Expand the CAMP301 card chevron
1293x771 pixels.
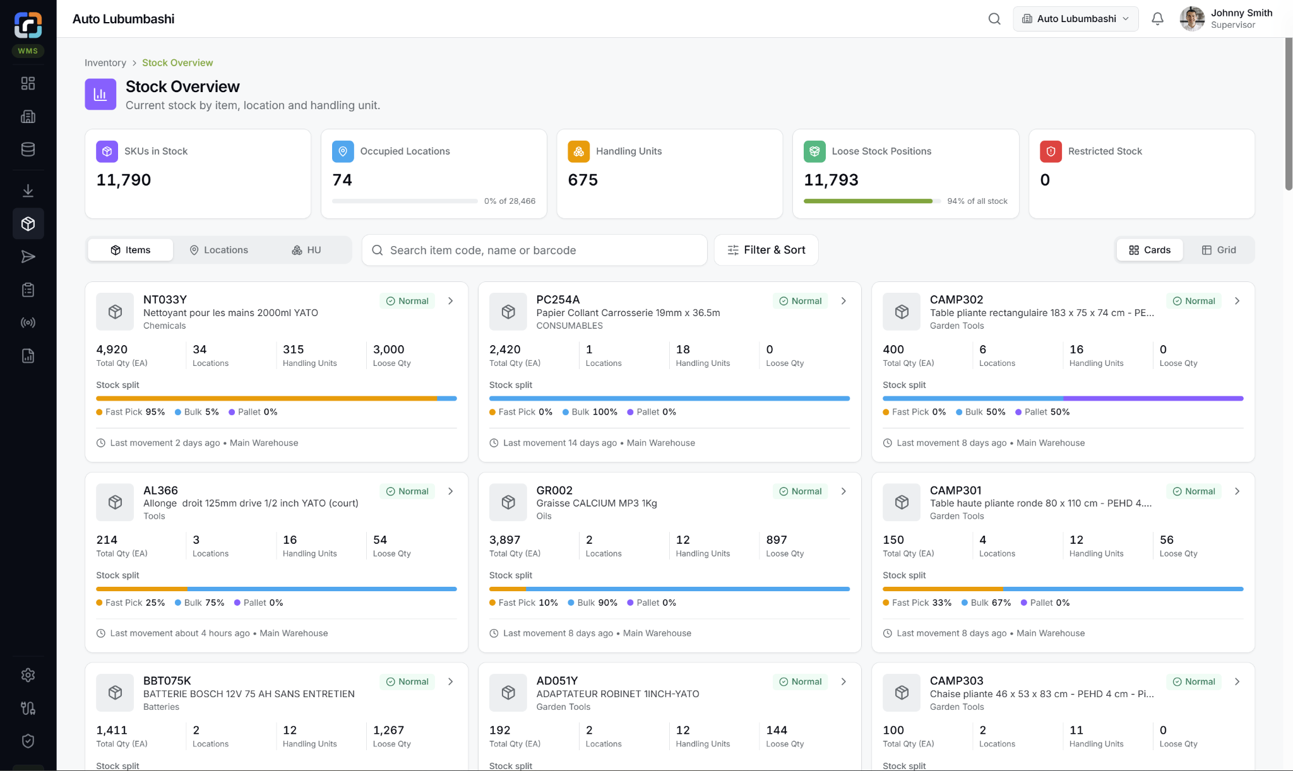coord(1237,491)
